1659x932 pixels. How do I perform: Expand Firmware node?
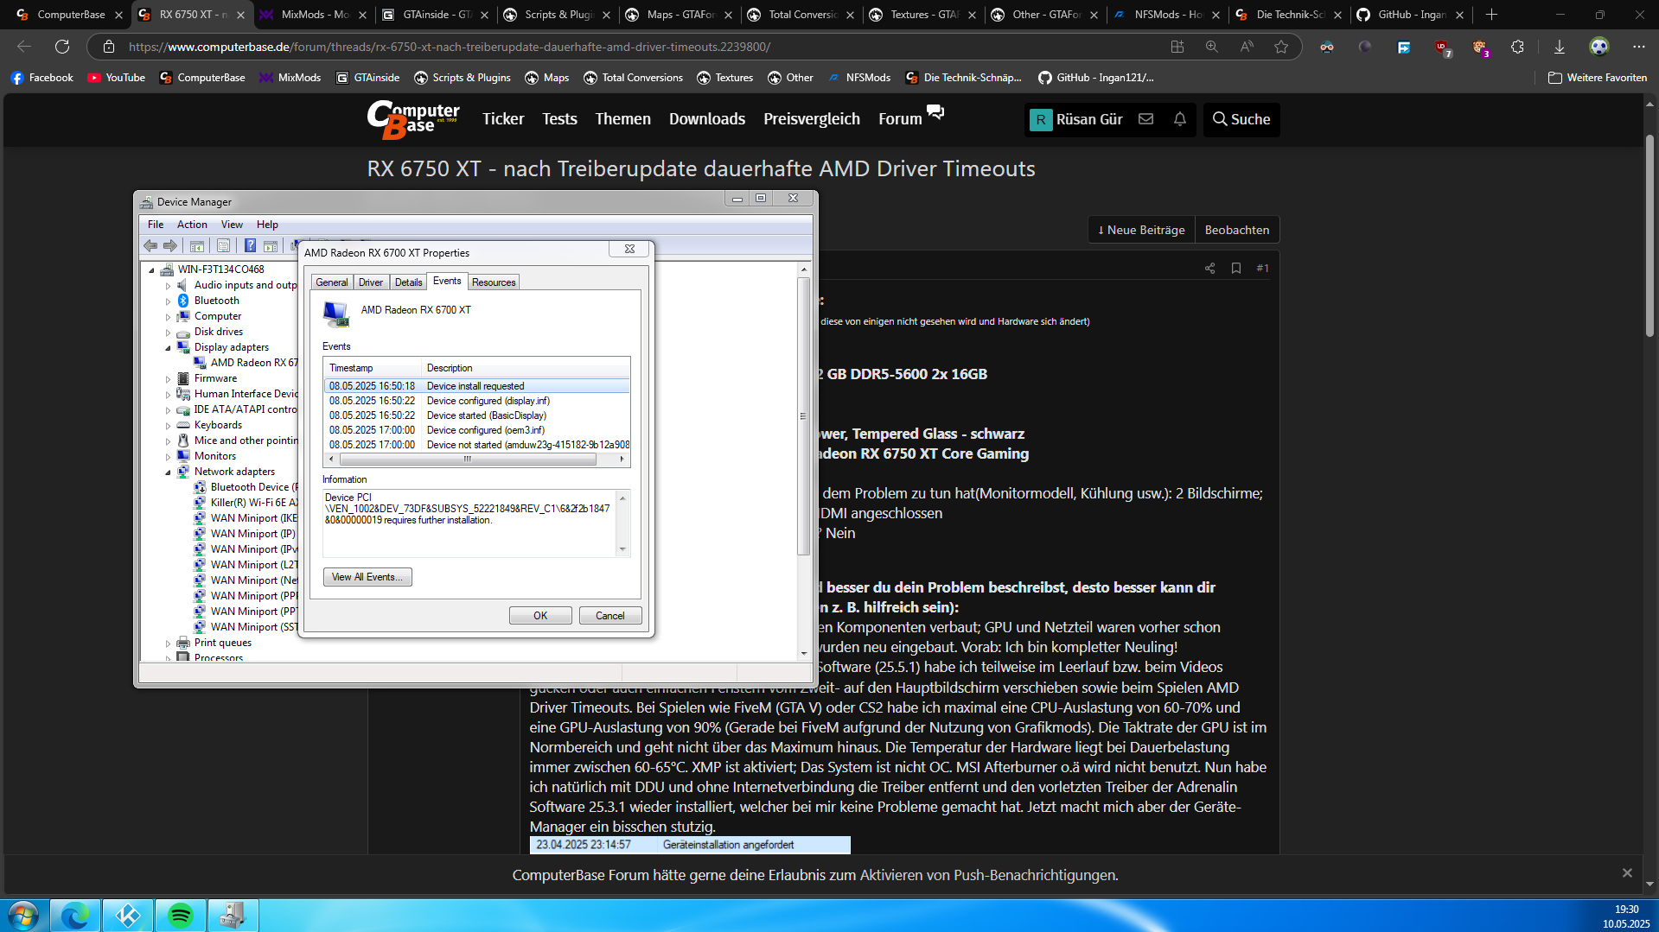point(169,378)
